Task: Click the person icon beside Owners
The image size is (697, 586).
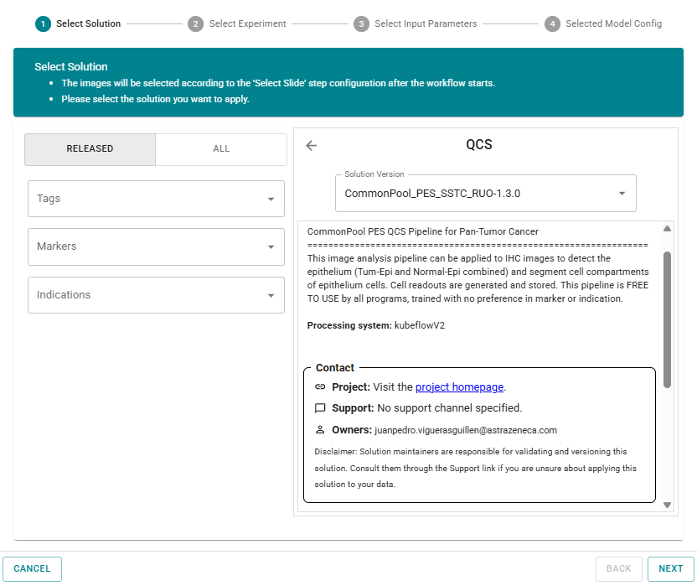Action: click(320, 429)
